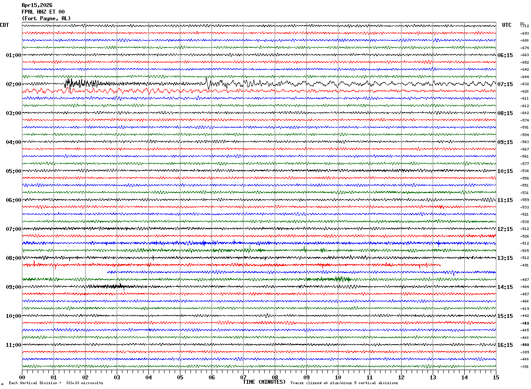The width and height of the screenshot is (531, 389).
Task: Click the TIME (MINUTES) axis title
Action: (264, 382)
